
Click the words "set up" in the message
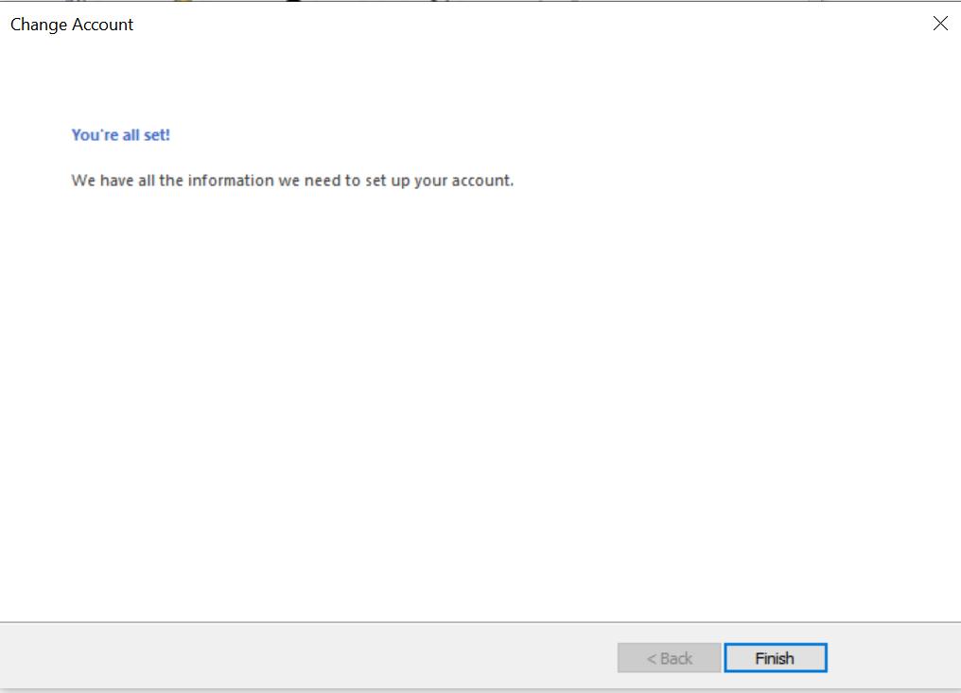pos(387,181)
